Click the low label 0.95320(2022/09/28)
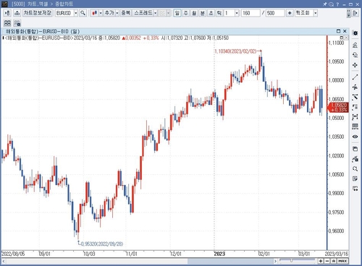 click(x=101, y=244)
